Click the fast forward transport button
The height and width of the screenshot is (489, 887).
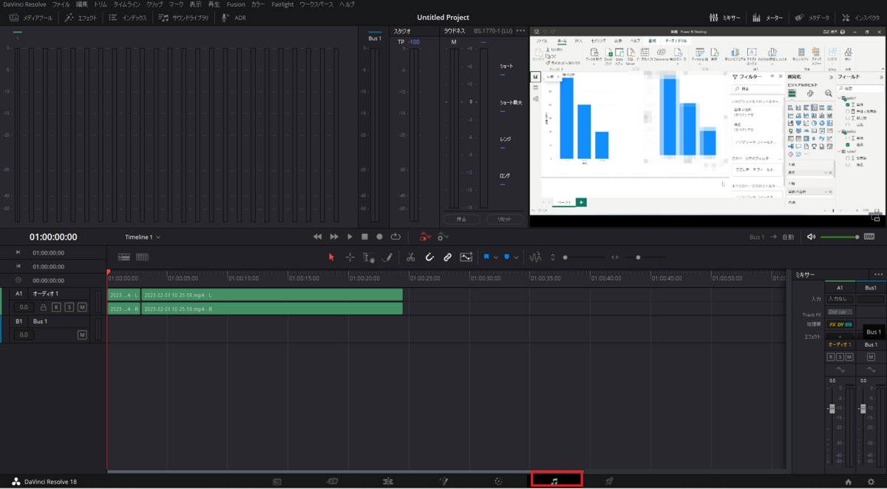334,237
